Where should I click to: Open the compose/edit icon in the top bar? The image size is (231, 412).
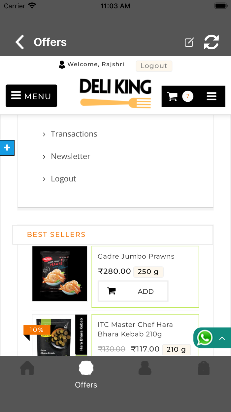click(189, 42)
